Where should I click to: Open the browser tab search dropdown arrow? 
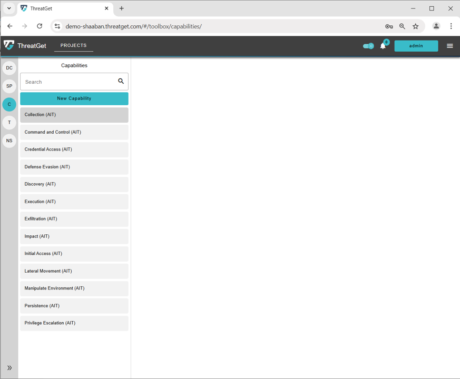pos(8,8)
